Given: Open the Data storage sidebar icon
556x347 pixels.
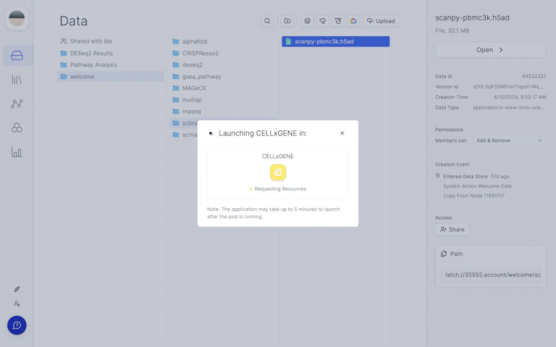Looking at the screenshot, I should click(17, 56).
